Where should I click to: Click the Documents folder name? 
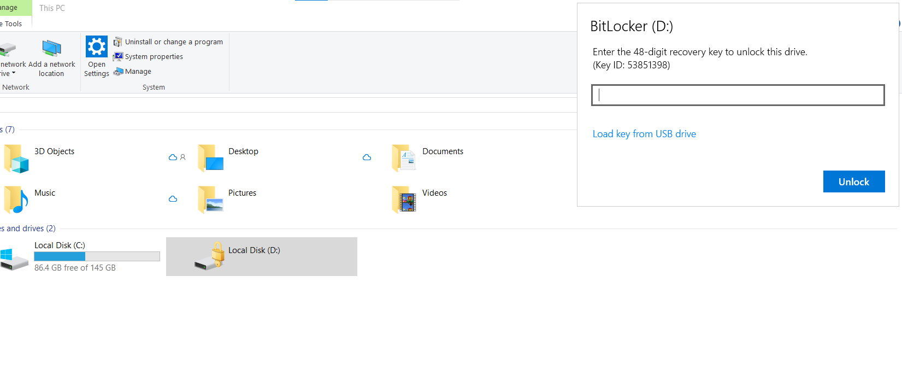(443, 151)
